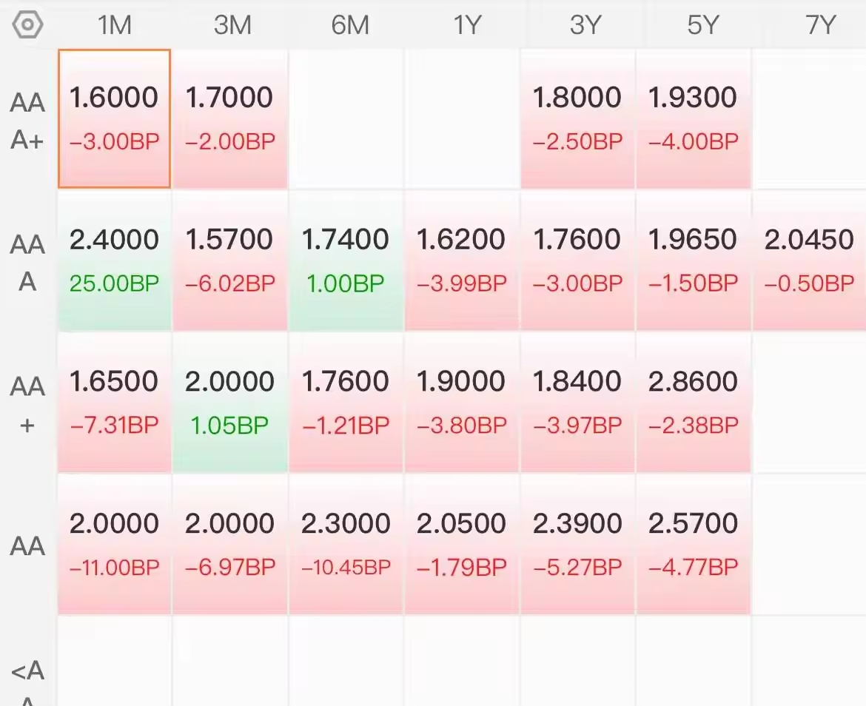Open the hexagon settings icon
The width and height of the screenshot is (866, 706).
(27, 25)
